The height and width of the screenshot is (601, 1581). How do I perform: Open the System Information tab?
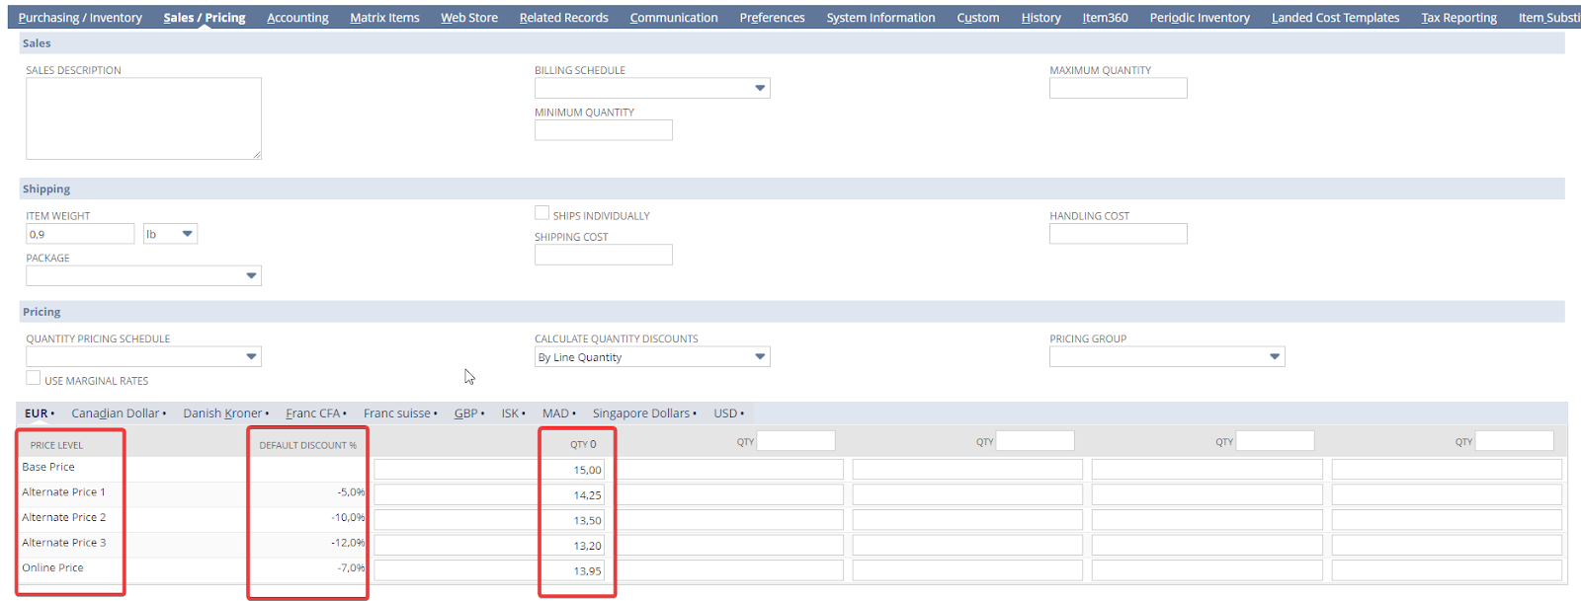pyautogui.click(x=880, y=18)
